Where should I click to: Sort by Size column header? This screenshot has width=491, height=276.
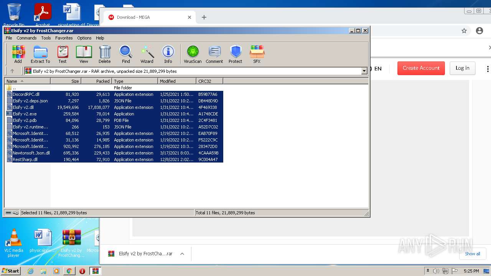pos(66,81)
